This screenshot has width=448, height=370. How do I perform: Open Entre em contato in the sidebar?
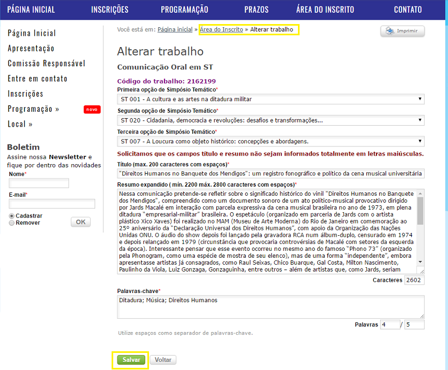(x=37, y=79)
